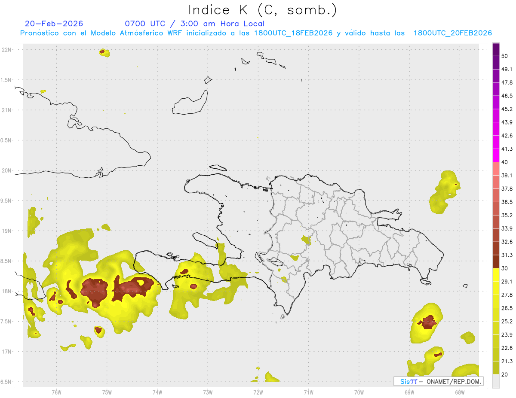Click the colorbar value "36.5"

pyautogui.click(x=507, y=202)
